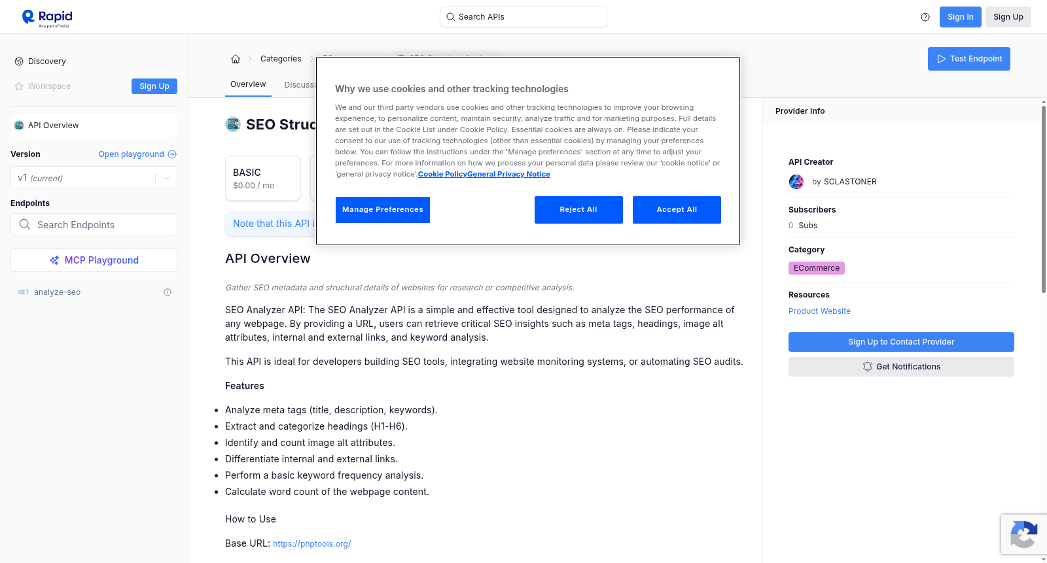Focus the Search APIs field
Viewport: 1047px width, 563px height.
click(x=523, y=17)
